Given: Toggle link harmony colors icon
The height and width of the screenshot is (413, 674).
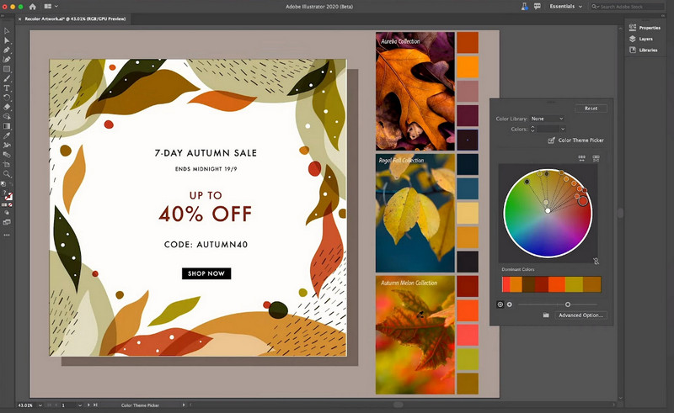Looking at the screenshot, I should tap(596, 262).
